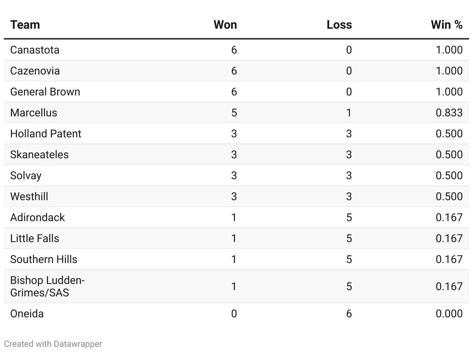
Task: Select the Holland Patent team name
Action: [46, 133]
